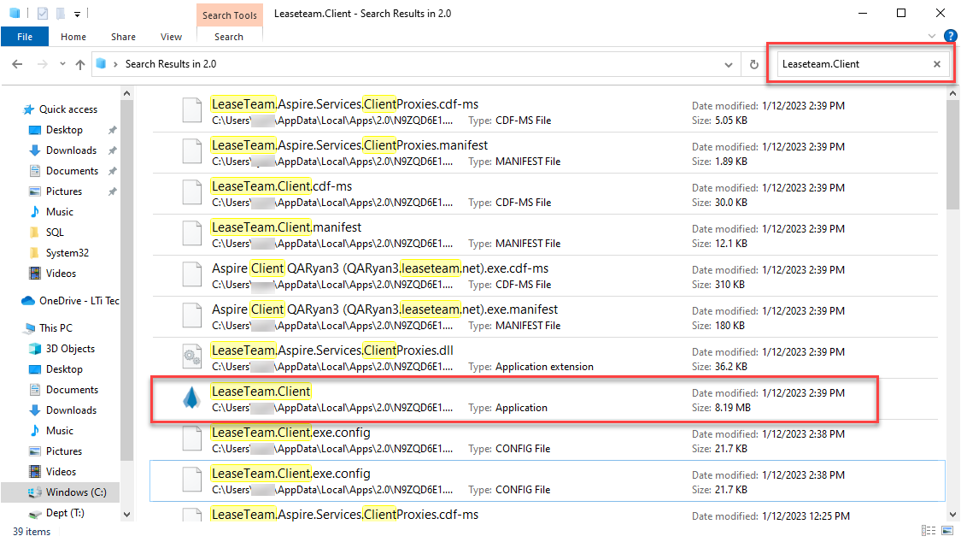Open Videos under This PC
The image size is (961, 542).
[x=61, y=472]
